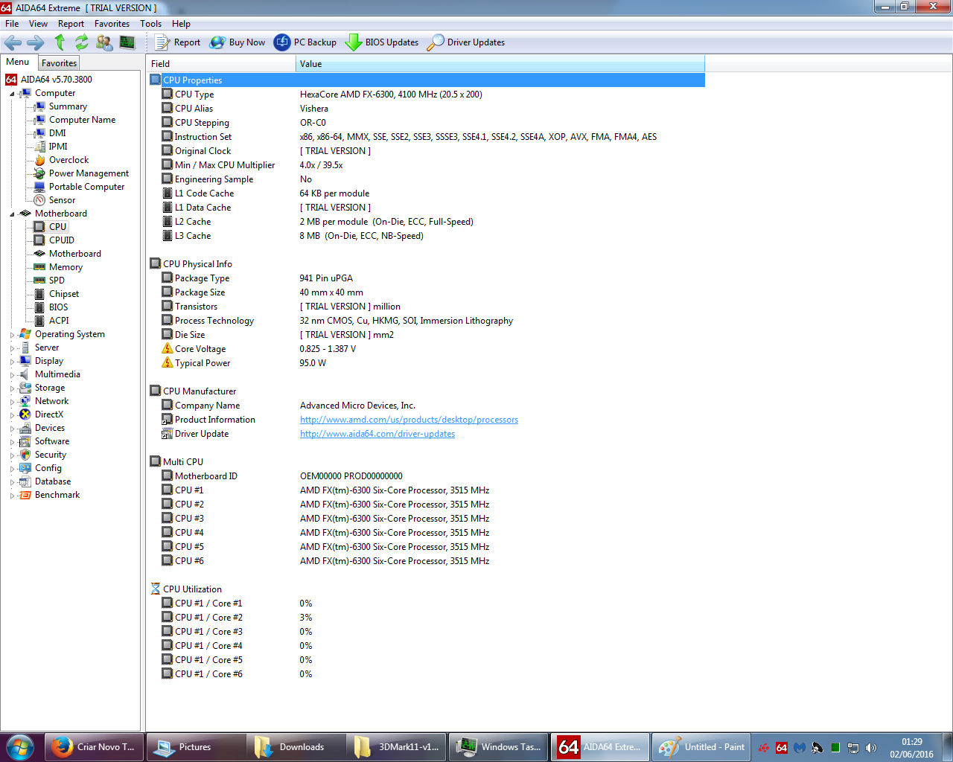The width and height of the screenshot is (953, 762).
Task: Switch to the Favorites tab
Action: coord(59,63)
